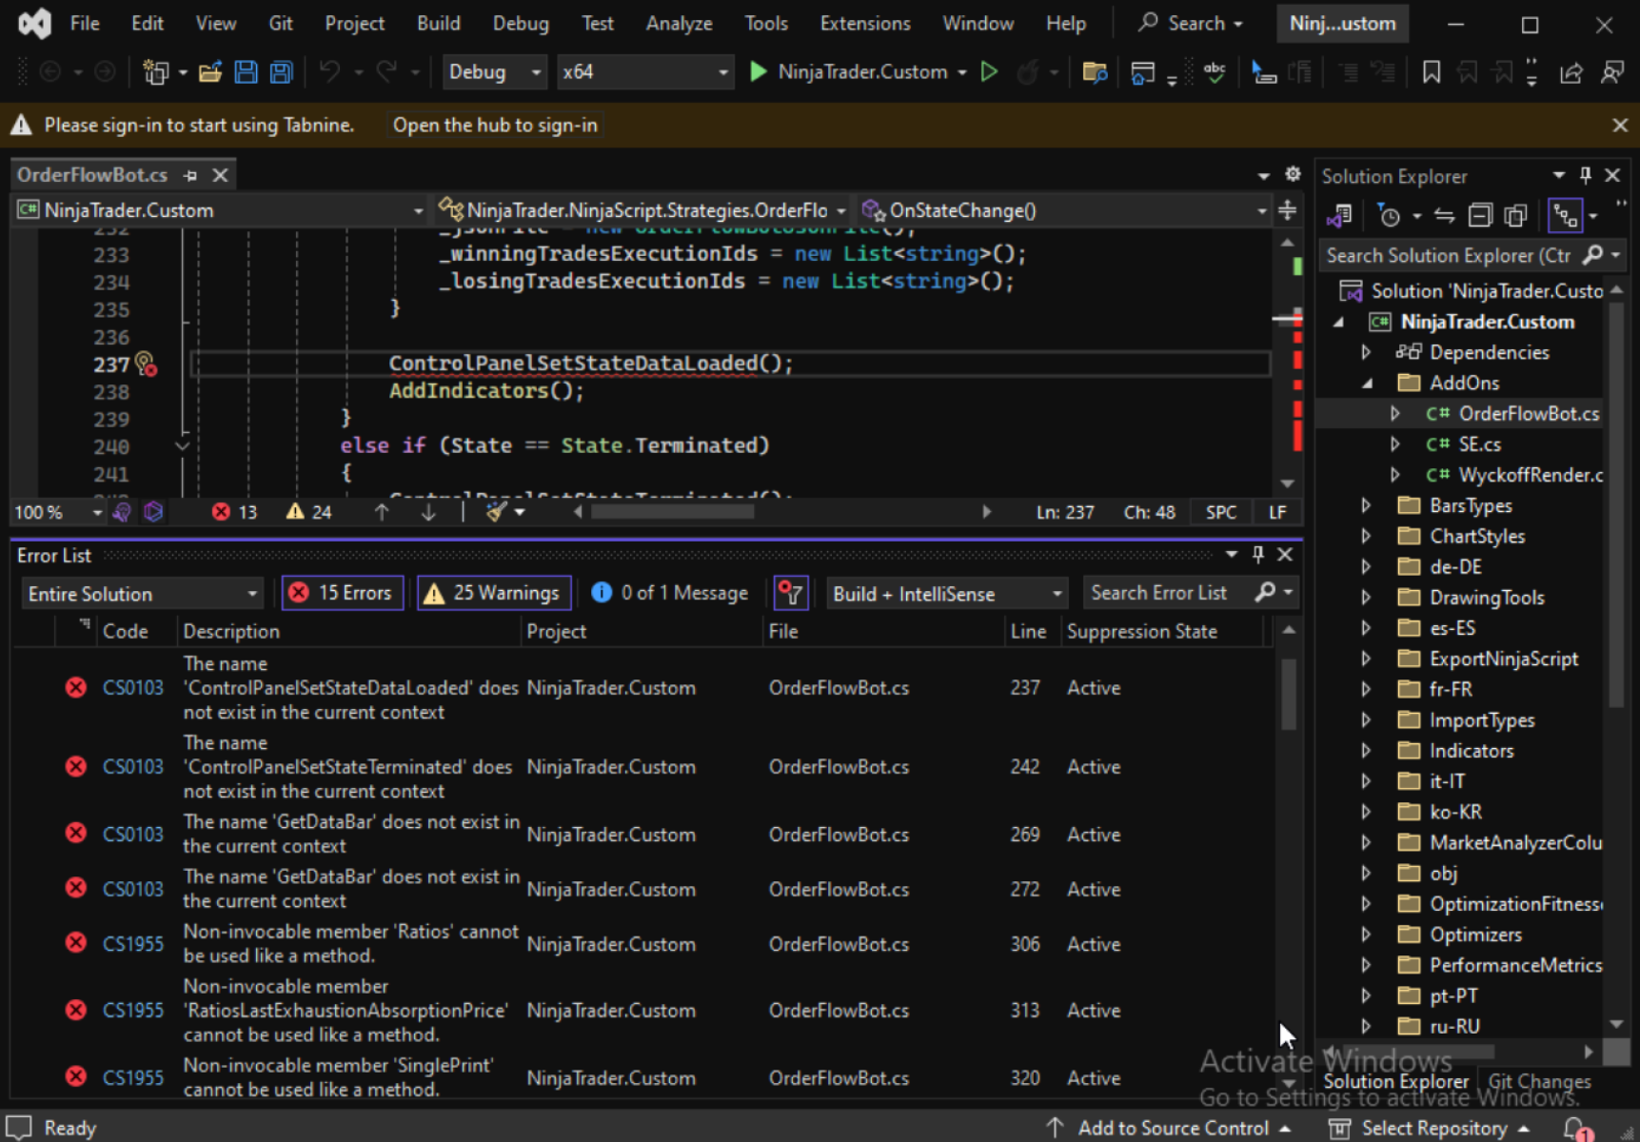Click the clear filter icon in Error List

click(x=791, y=594)
